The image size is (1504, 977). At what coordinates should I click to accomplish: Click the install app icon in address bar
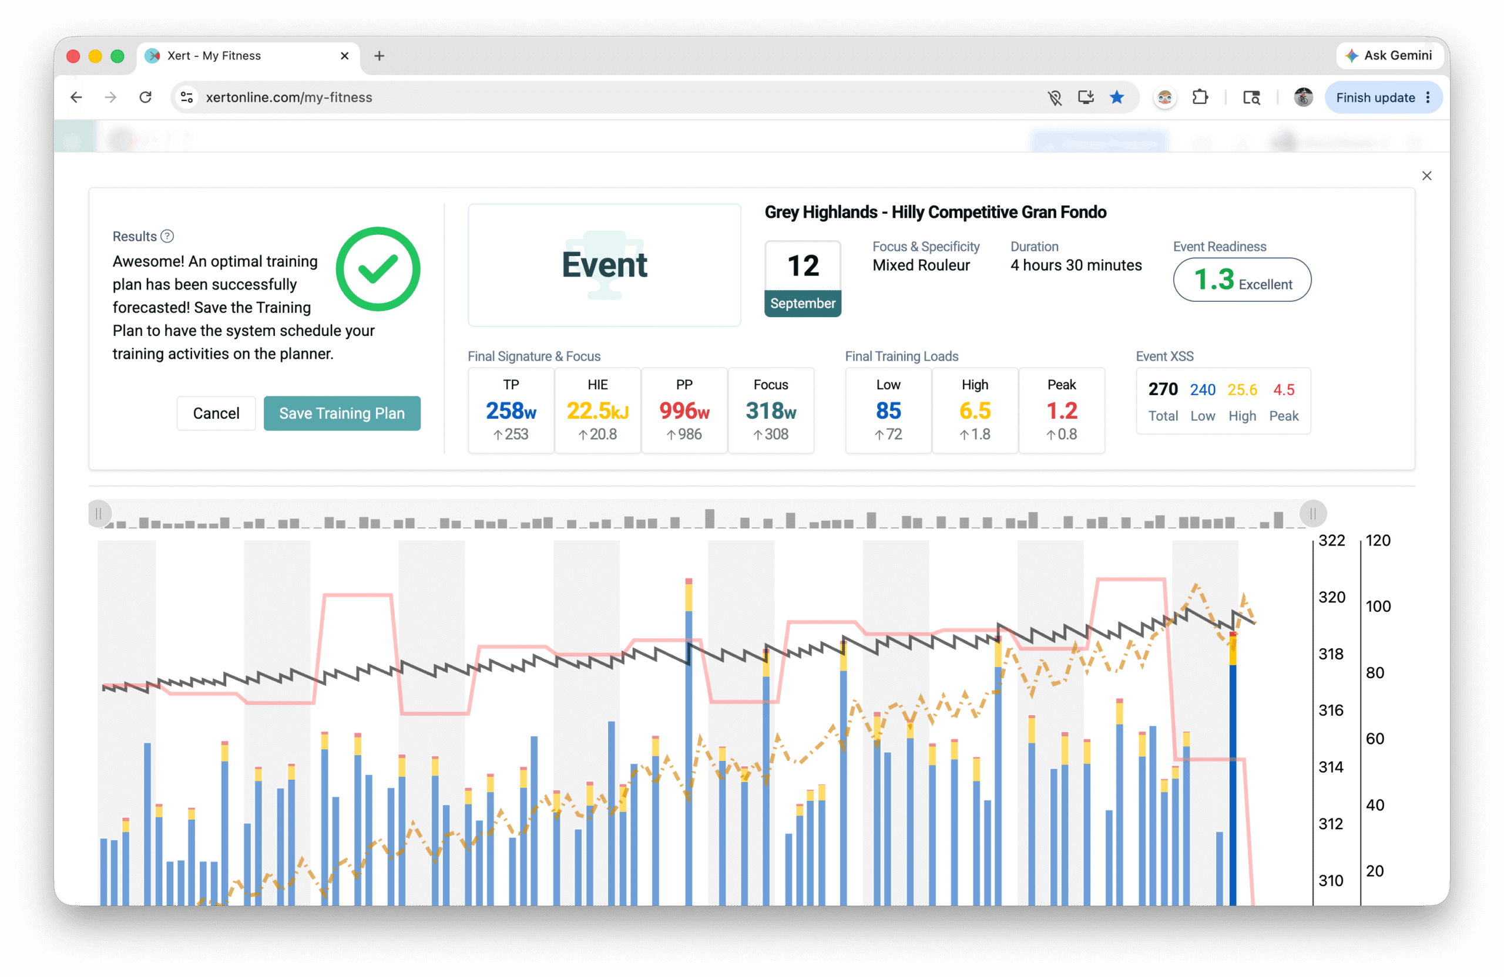[1086, 97]
